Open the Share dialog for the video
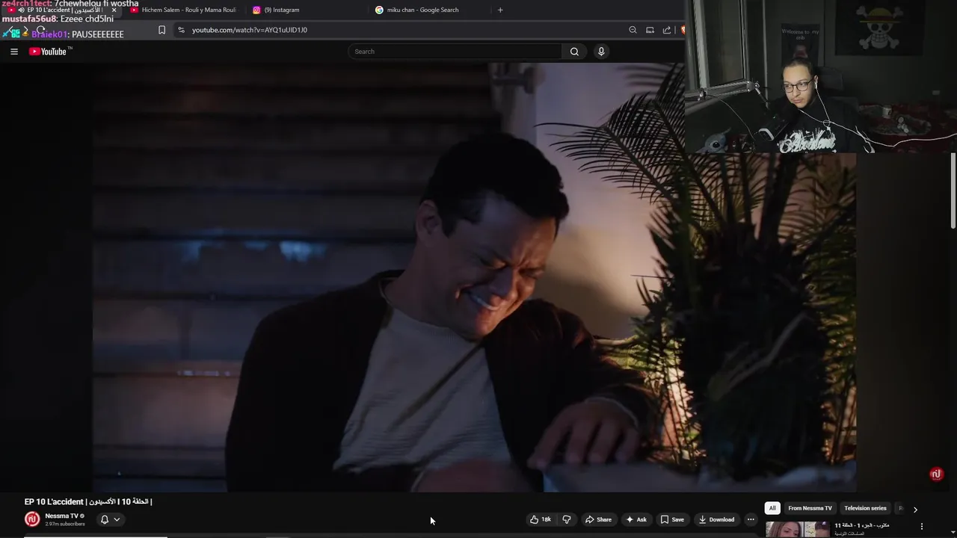 click(x=598, y=519)
